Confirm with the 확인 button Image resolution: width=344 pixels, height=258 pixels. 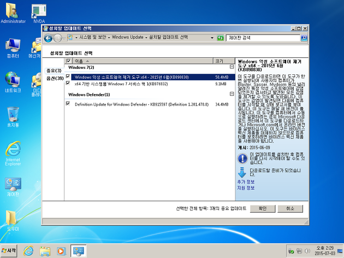(263, 208)
